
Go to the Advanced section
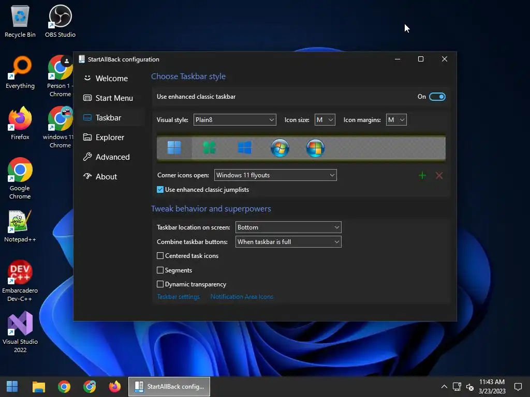(112, 157)
